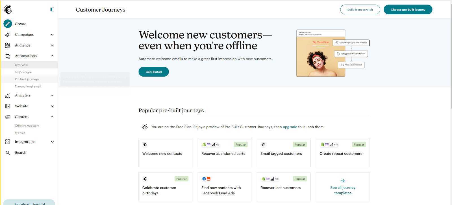Screen dimensions: 452x205
Task: Click the Build from scratch button
Action: click(x=360, y=10)
